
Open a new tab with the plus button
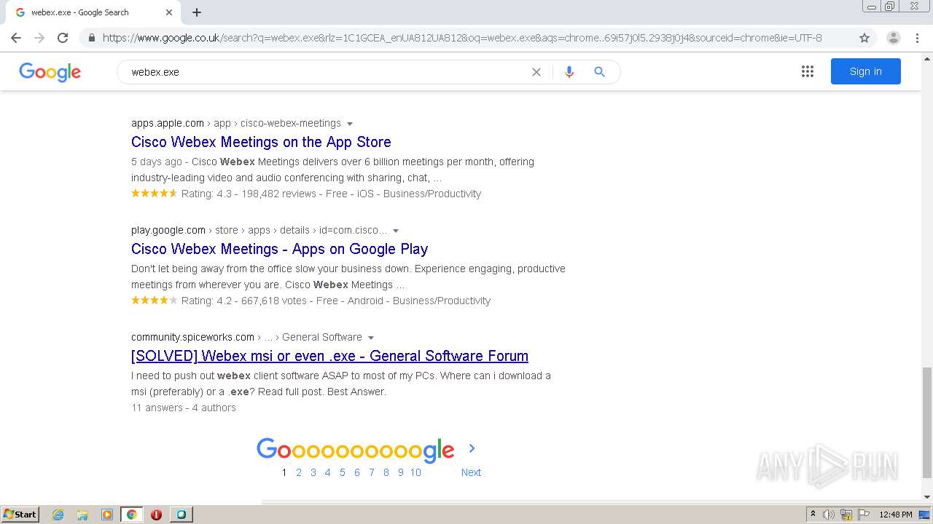[x=197, y=12]
